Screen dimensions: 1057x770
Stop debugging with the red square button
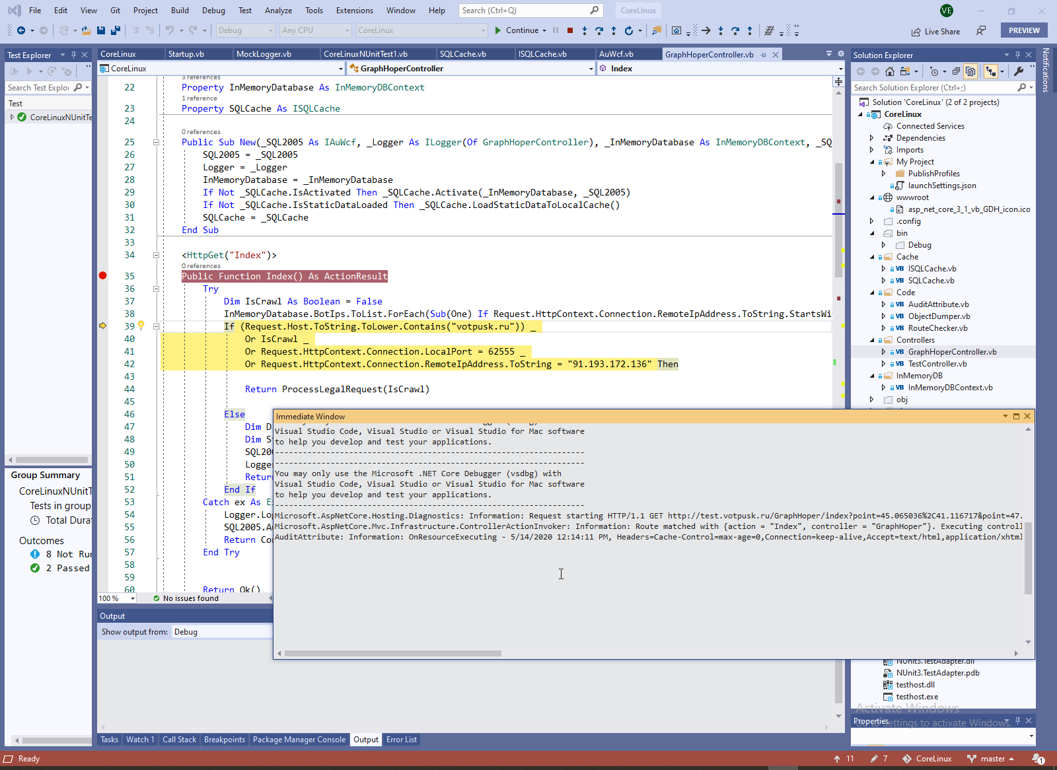click(570, 30)
